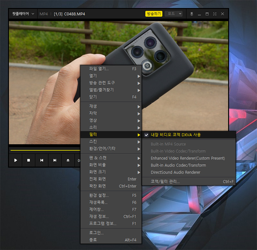The width and height of the screenshot is (257, 250).
Task: Expand 환경/언어/기타 submenu
Action: tap(111, 149)
